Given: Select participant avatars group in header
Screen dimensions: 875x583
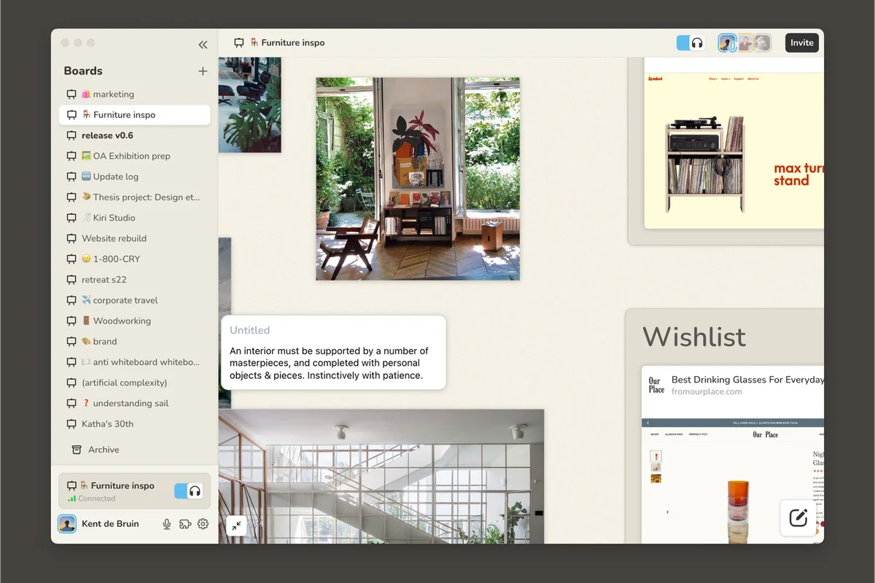Looking at the screenshot, I should [744, 43].
